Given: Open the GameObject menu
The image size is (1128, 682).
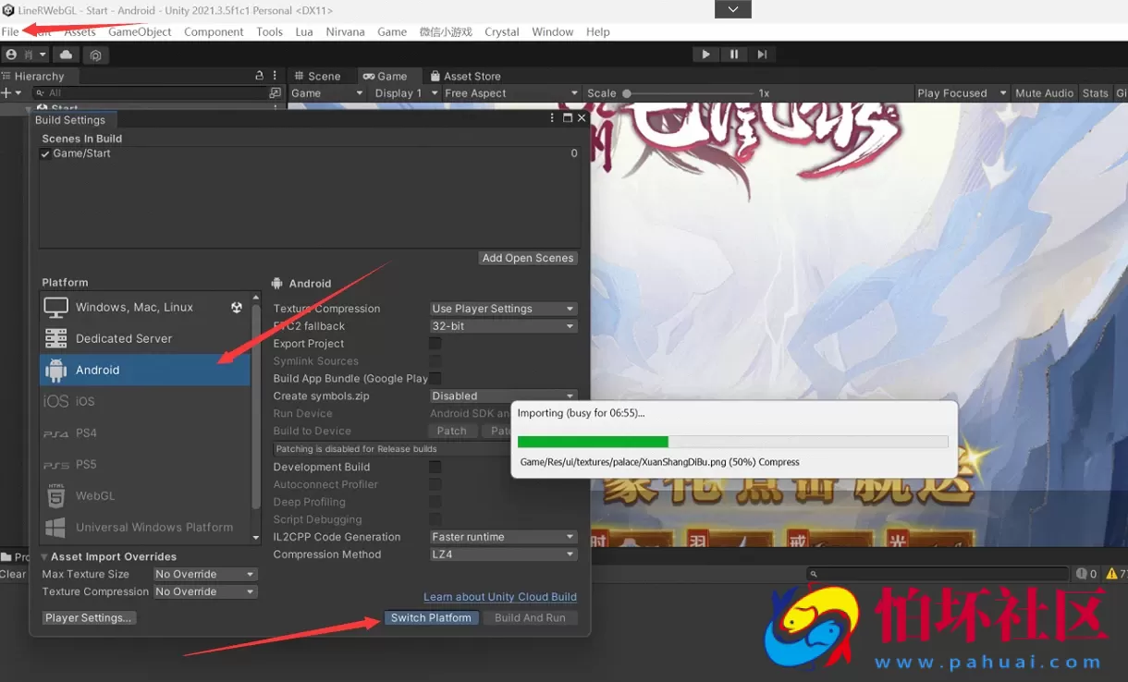Looking at the screenshot, I should click(x=140, y=31).
